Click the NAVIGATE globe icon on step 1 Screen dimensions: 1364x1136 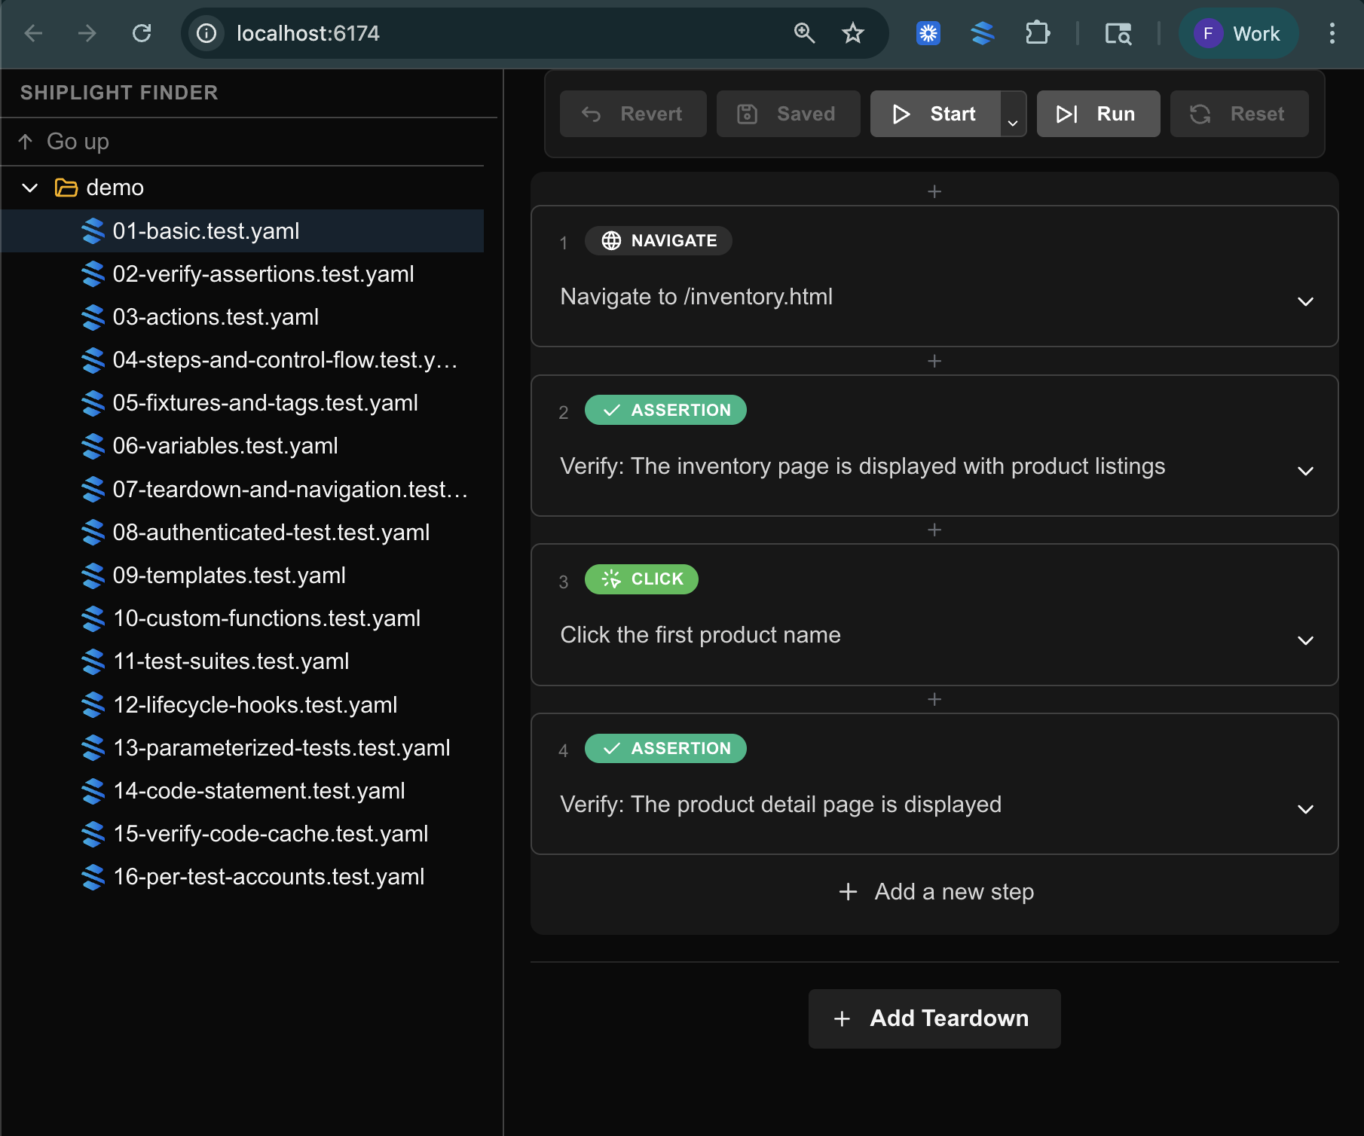pyautogui.click(x=610, y=241)
